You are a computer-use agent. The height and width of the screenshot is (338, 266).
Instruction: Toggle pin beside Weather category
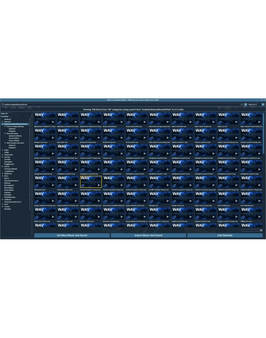point(30,209)
